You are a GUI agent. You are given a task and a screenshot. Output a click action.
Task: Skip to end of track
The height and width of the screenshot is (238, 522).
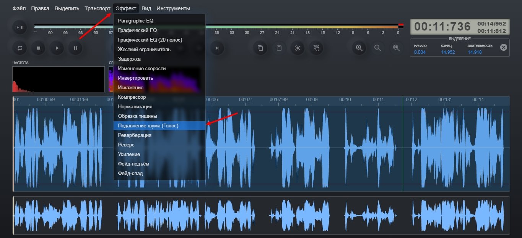[x=217, y=48]
